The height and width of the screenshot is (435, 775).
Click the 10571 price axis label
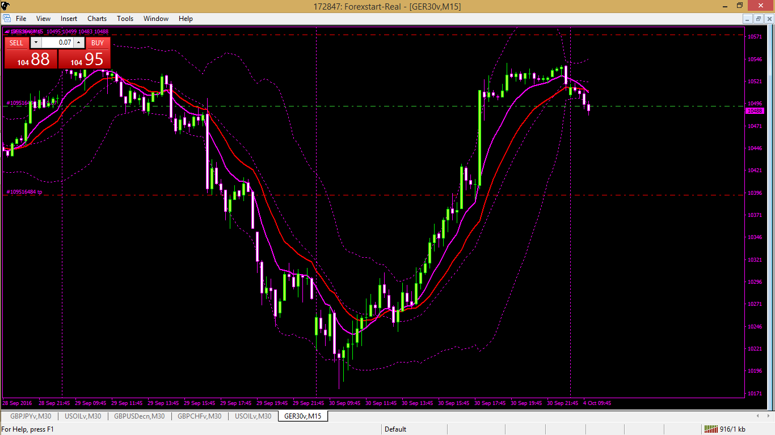pos(755,37)
